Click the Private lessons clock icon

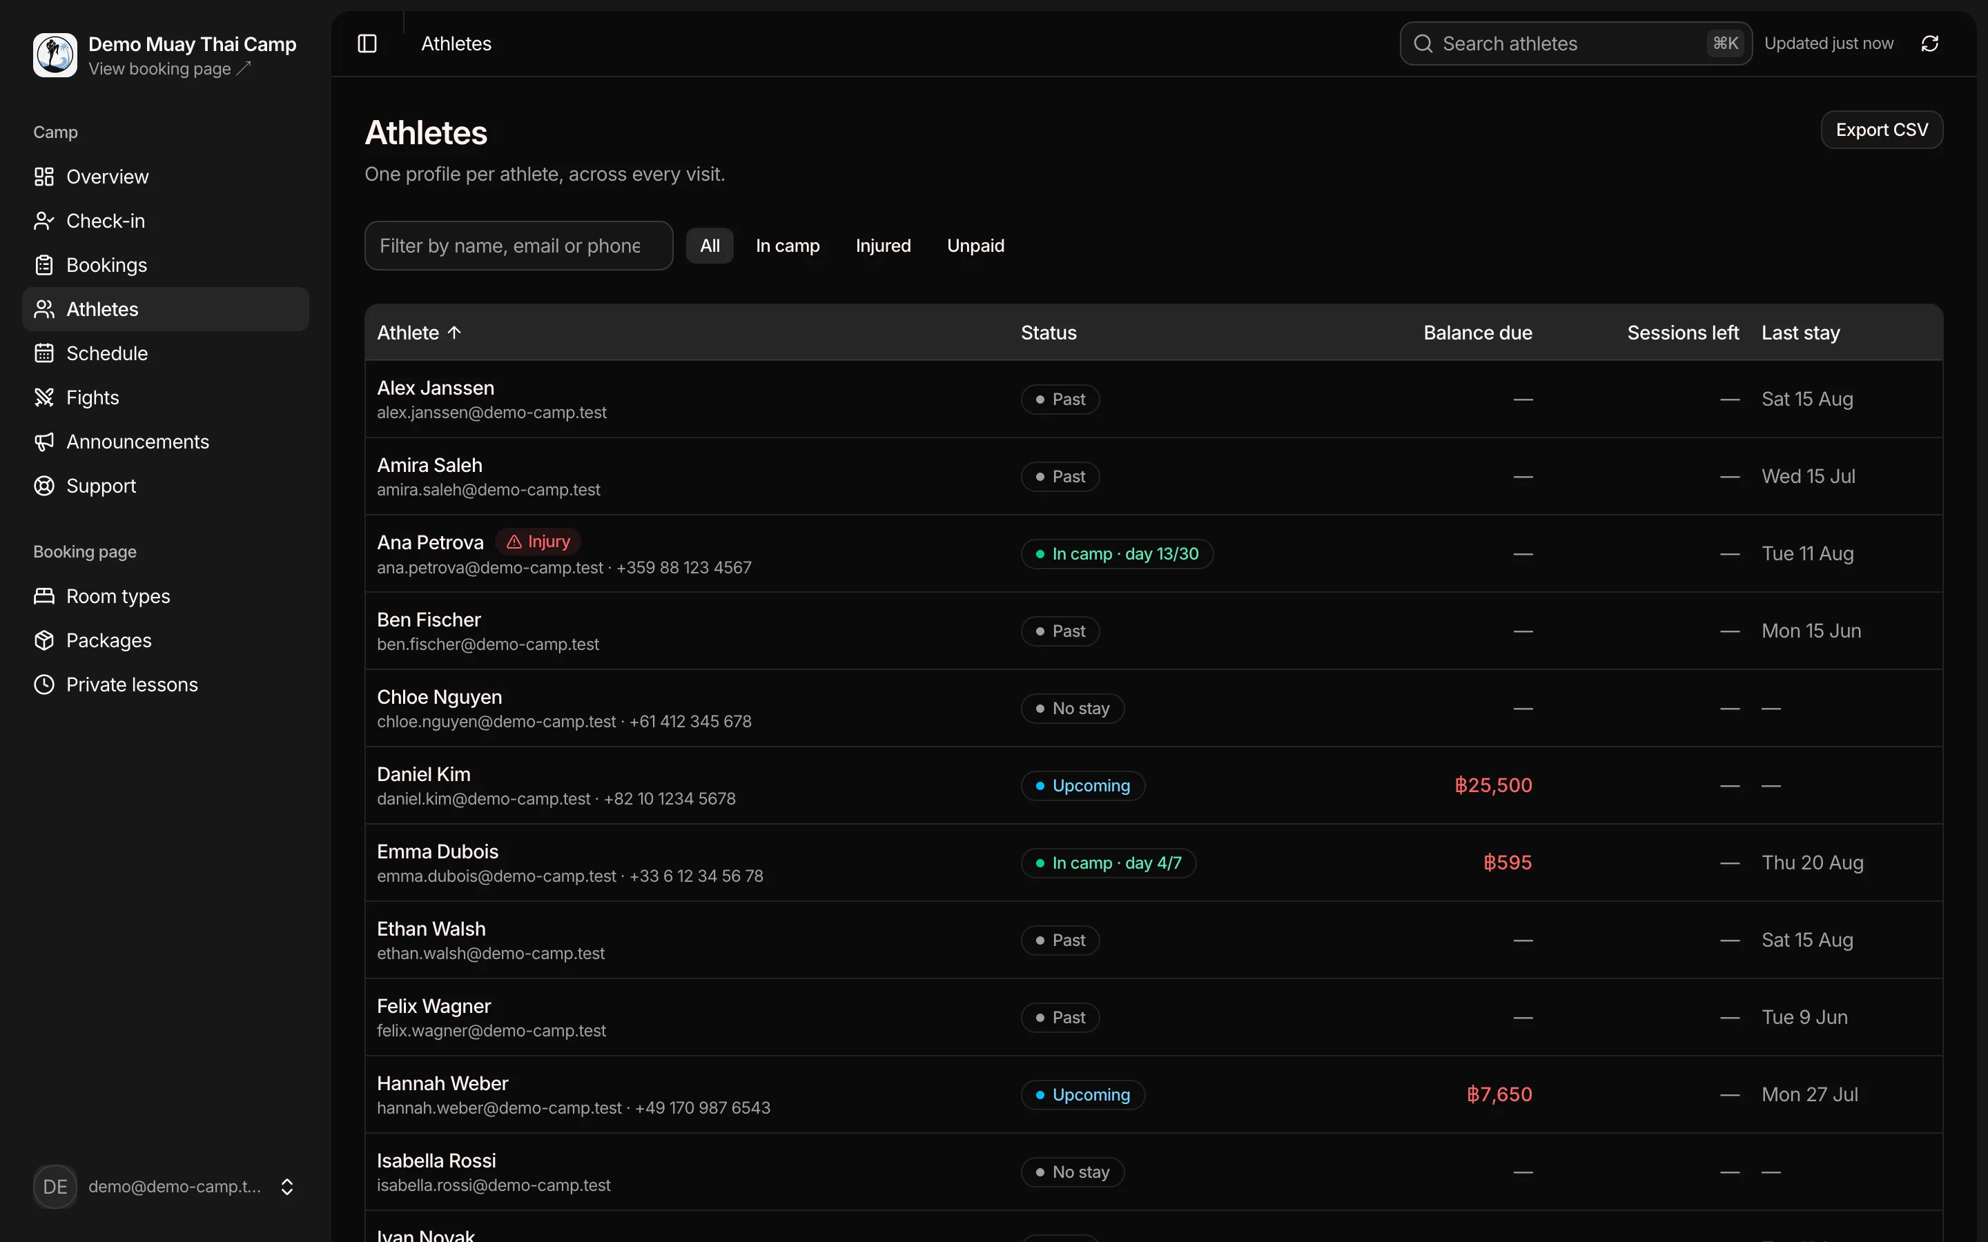[44, 685]
